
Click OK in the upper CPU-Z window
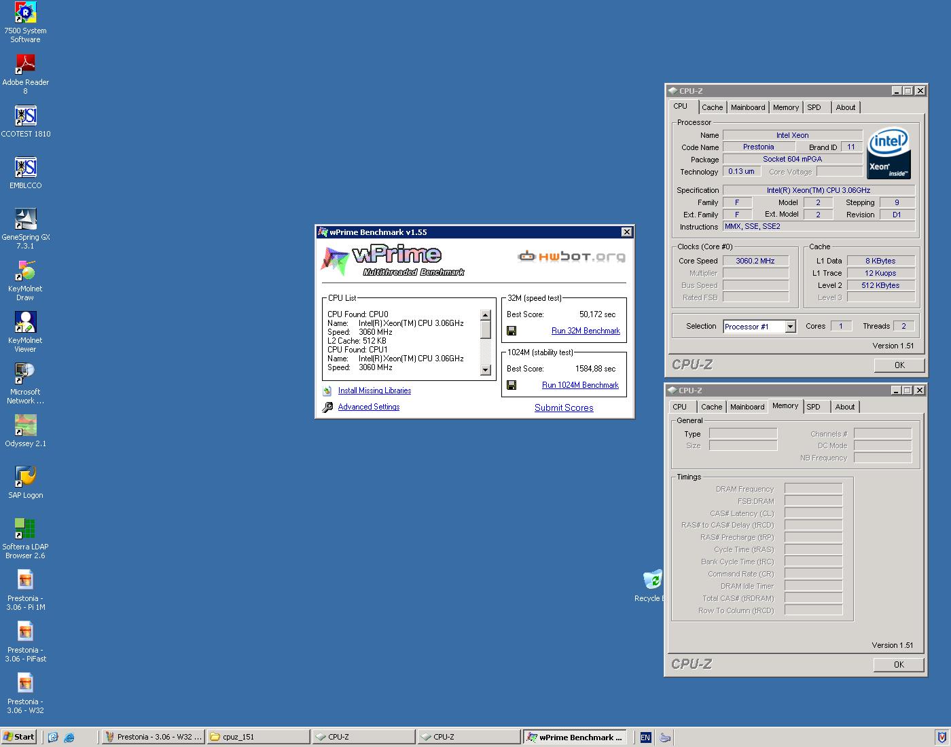click(x=899, y=365)
